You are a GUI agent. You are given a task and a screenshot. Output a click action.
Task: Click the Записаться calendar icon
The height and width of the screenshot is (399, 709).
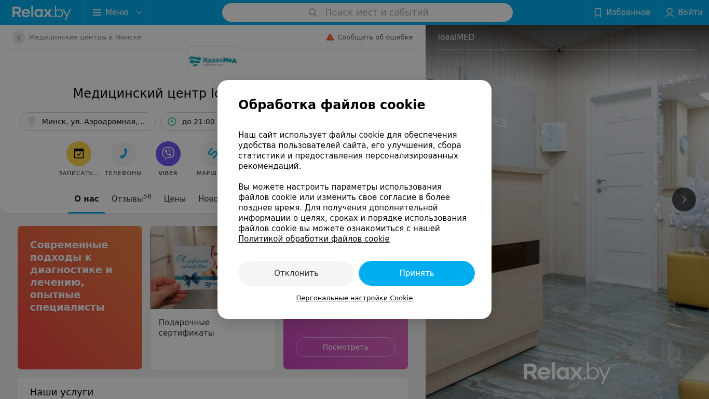point(79,154)
